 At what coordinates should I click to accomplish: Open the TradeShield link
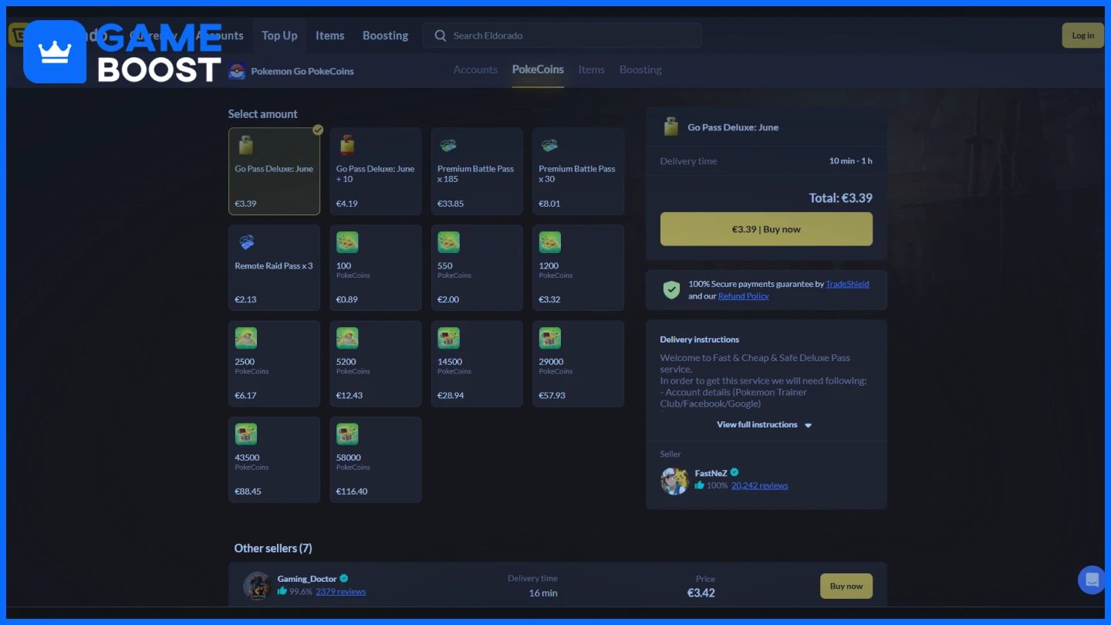pos(847,284)
